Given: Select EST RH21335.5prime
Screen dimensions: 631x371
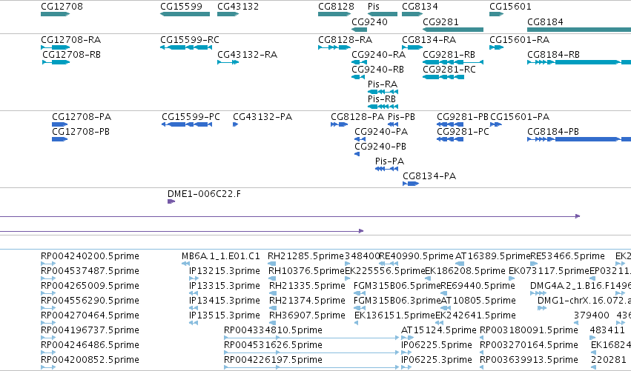Looking at the screenshot, I should tap(272, 293).
